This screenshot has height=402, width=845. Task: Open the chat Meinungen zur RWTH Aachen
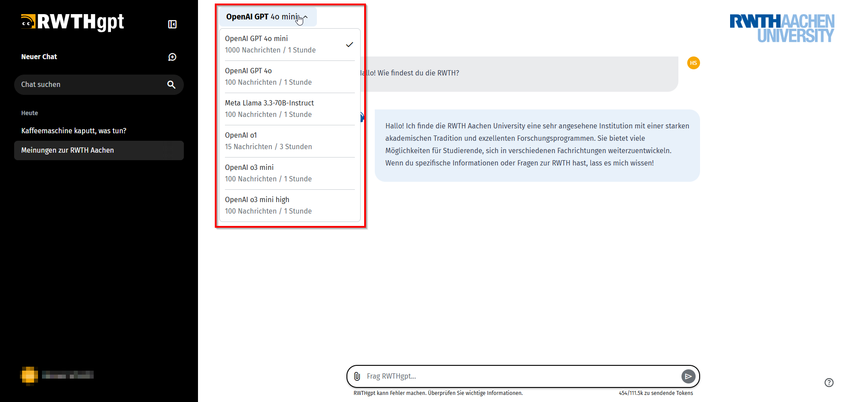coord(67,150)
